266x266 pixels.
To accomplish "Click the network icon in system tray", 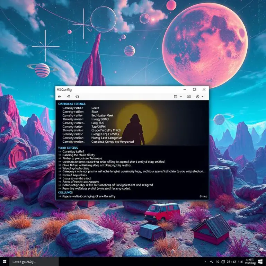I will (x=211, y=262).
